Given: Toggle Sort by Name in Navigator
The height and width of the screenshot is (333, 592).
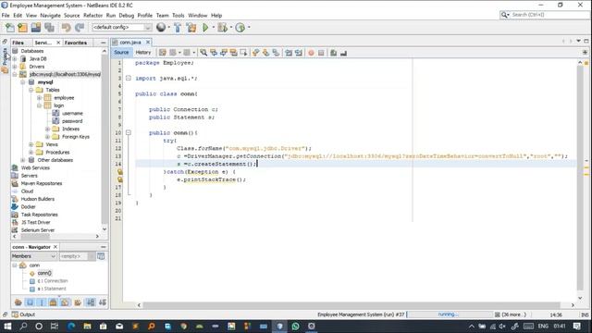Looking at the screenshot, I should [91, 302].
